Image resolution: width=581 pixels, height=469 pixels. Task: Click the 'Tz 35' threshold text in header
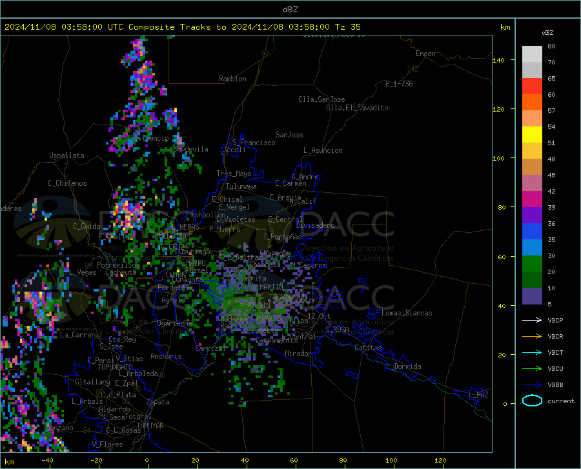(x=347, y=27)
